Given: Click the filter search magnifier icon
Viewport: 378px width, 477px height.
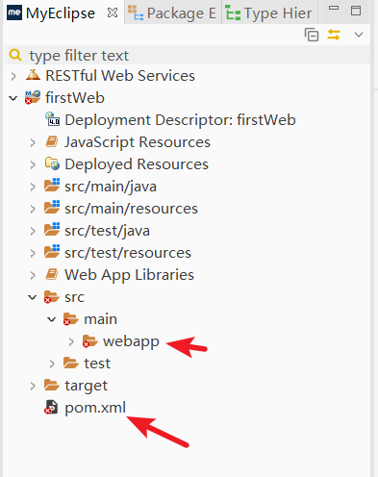Looking at the screenshot, I should point(15,55).
